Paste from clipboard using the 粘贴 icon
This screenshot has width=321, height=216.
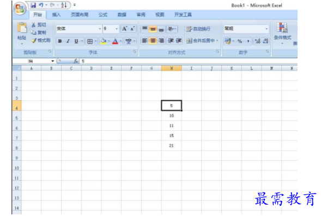(x=22, y=28)
